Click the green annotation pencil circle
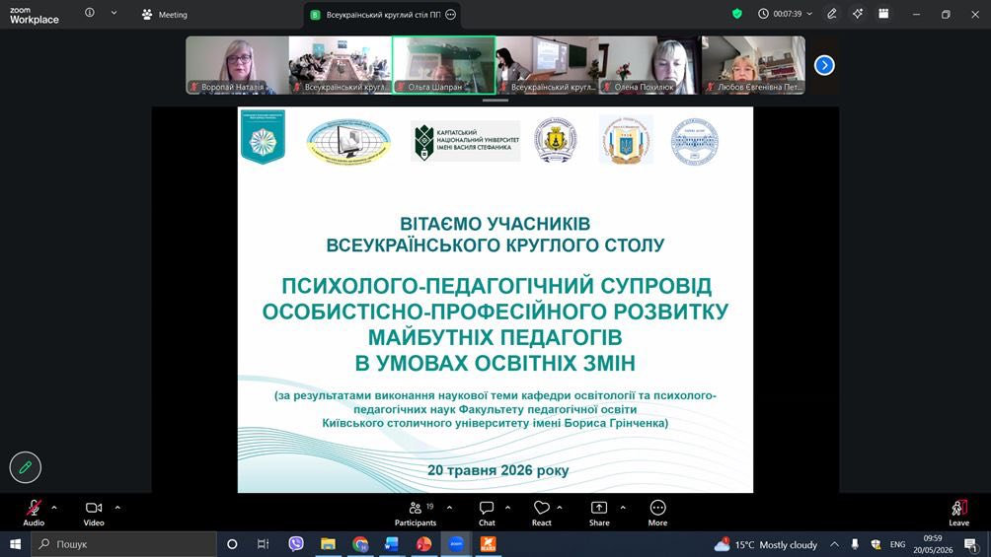Viewport: 991px width, 557px height. coord(26,467)
